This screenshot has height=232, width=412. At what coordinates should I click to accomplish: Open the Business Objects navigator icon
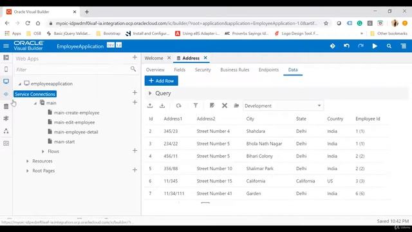coord(6,106)
